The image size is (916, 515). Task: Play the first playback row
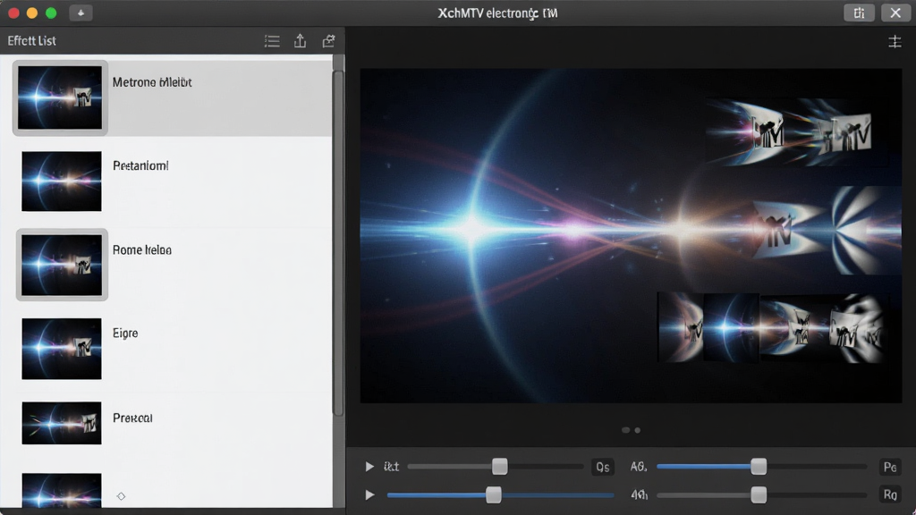(369, 467)
